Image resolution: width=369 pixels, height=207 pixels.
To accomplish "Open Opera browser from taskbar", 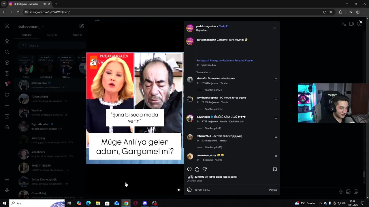I will [135, 203].
